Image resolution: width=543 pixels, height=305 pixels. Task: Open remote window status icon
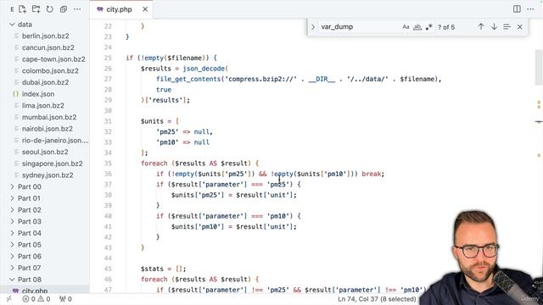click(9, 299)
